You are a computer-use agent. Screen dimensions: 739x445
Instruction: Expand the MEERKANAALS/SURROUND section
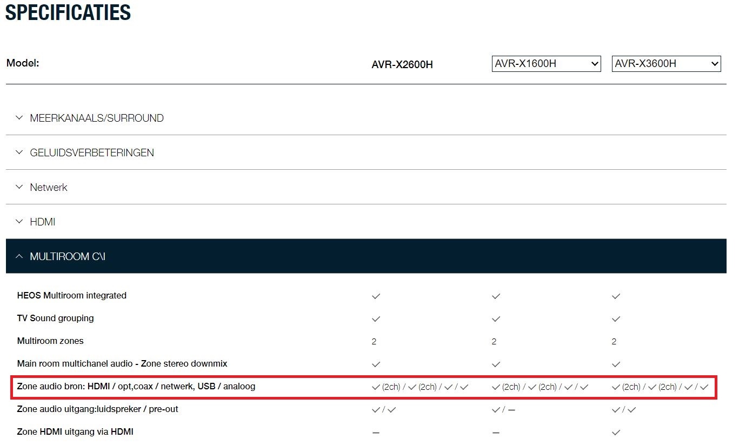tap(366, 118)
